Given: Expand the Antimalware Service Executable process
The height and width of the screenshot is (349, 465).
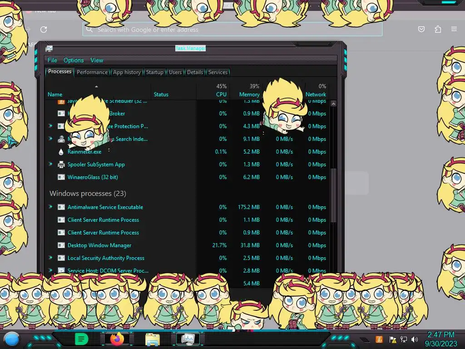Looking at the screenshot, I should click(50, 207).
